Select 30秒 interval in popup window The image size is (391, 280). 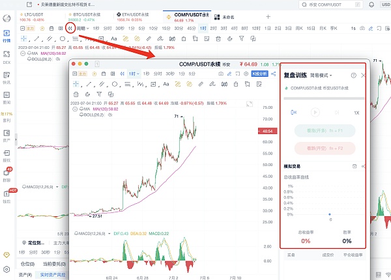170,74
